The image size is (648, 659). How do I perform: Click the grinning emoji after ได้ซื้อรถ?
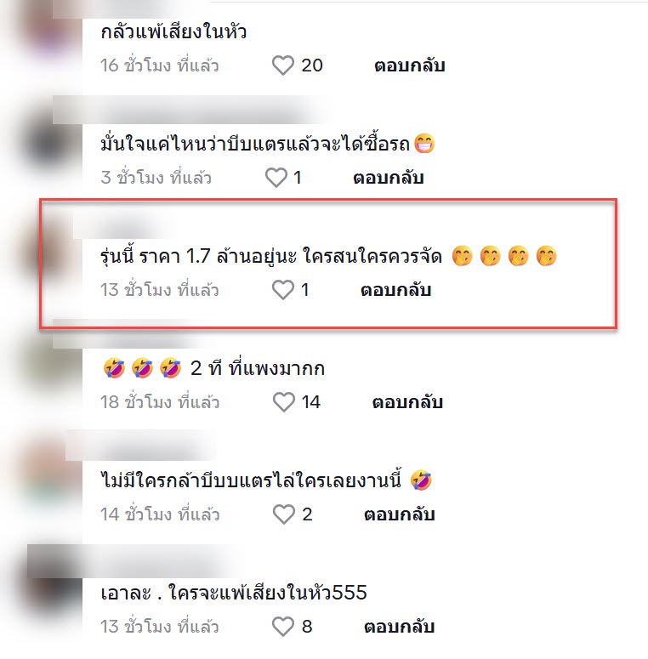424,144
